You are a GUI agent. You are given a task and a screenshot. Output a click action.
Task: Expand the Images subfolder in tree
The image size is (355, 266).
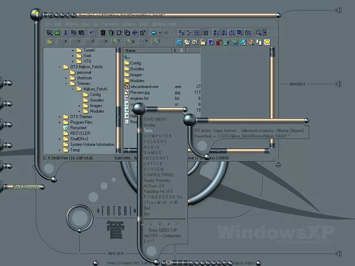(79, 105)
